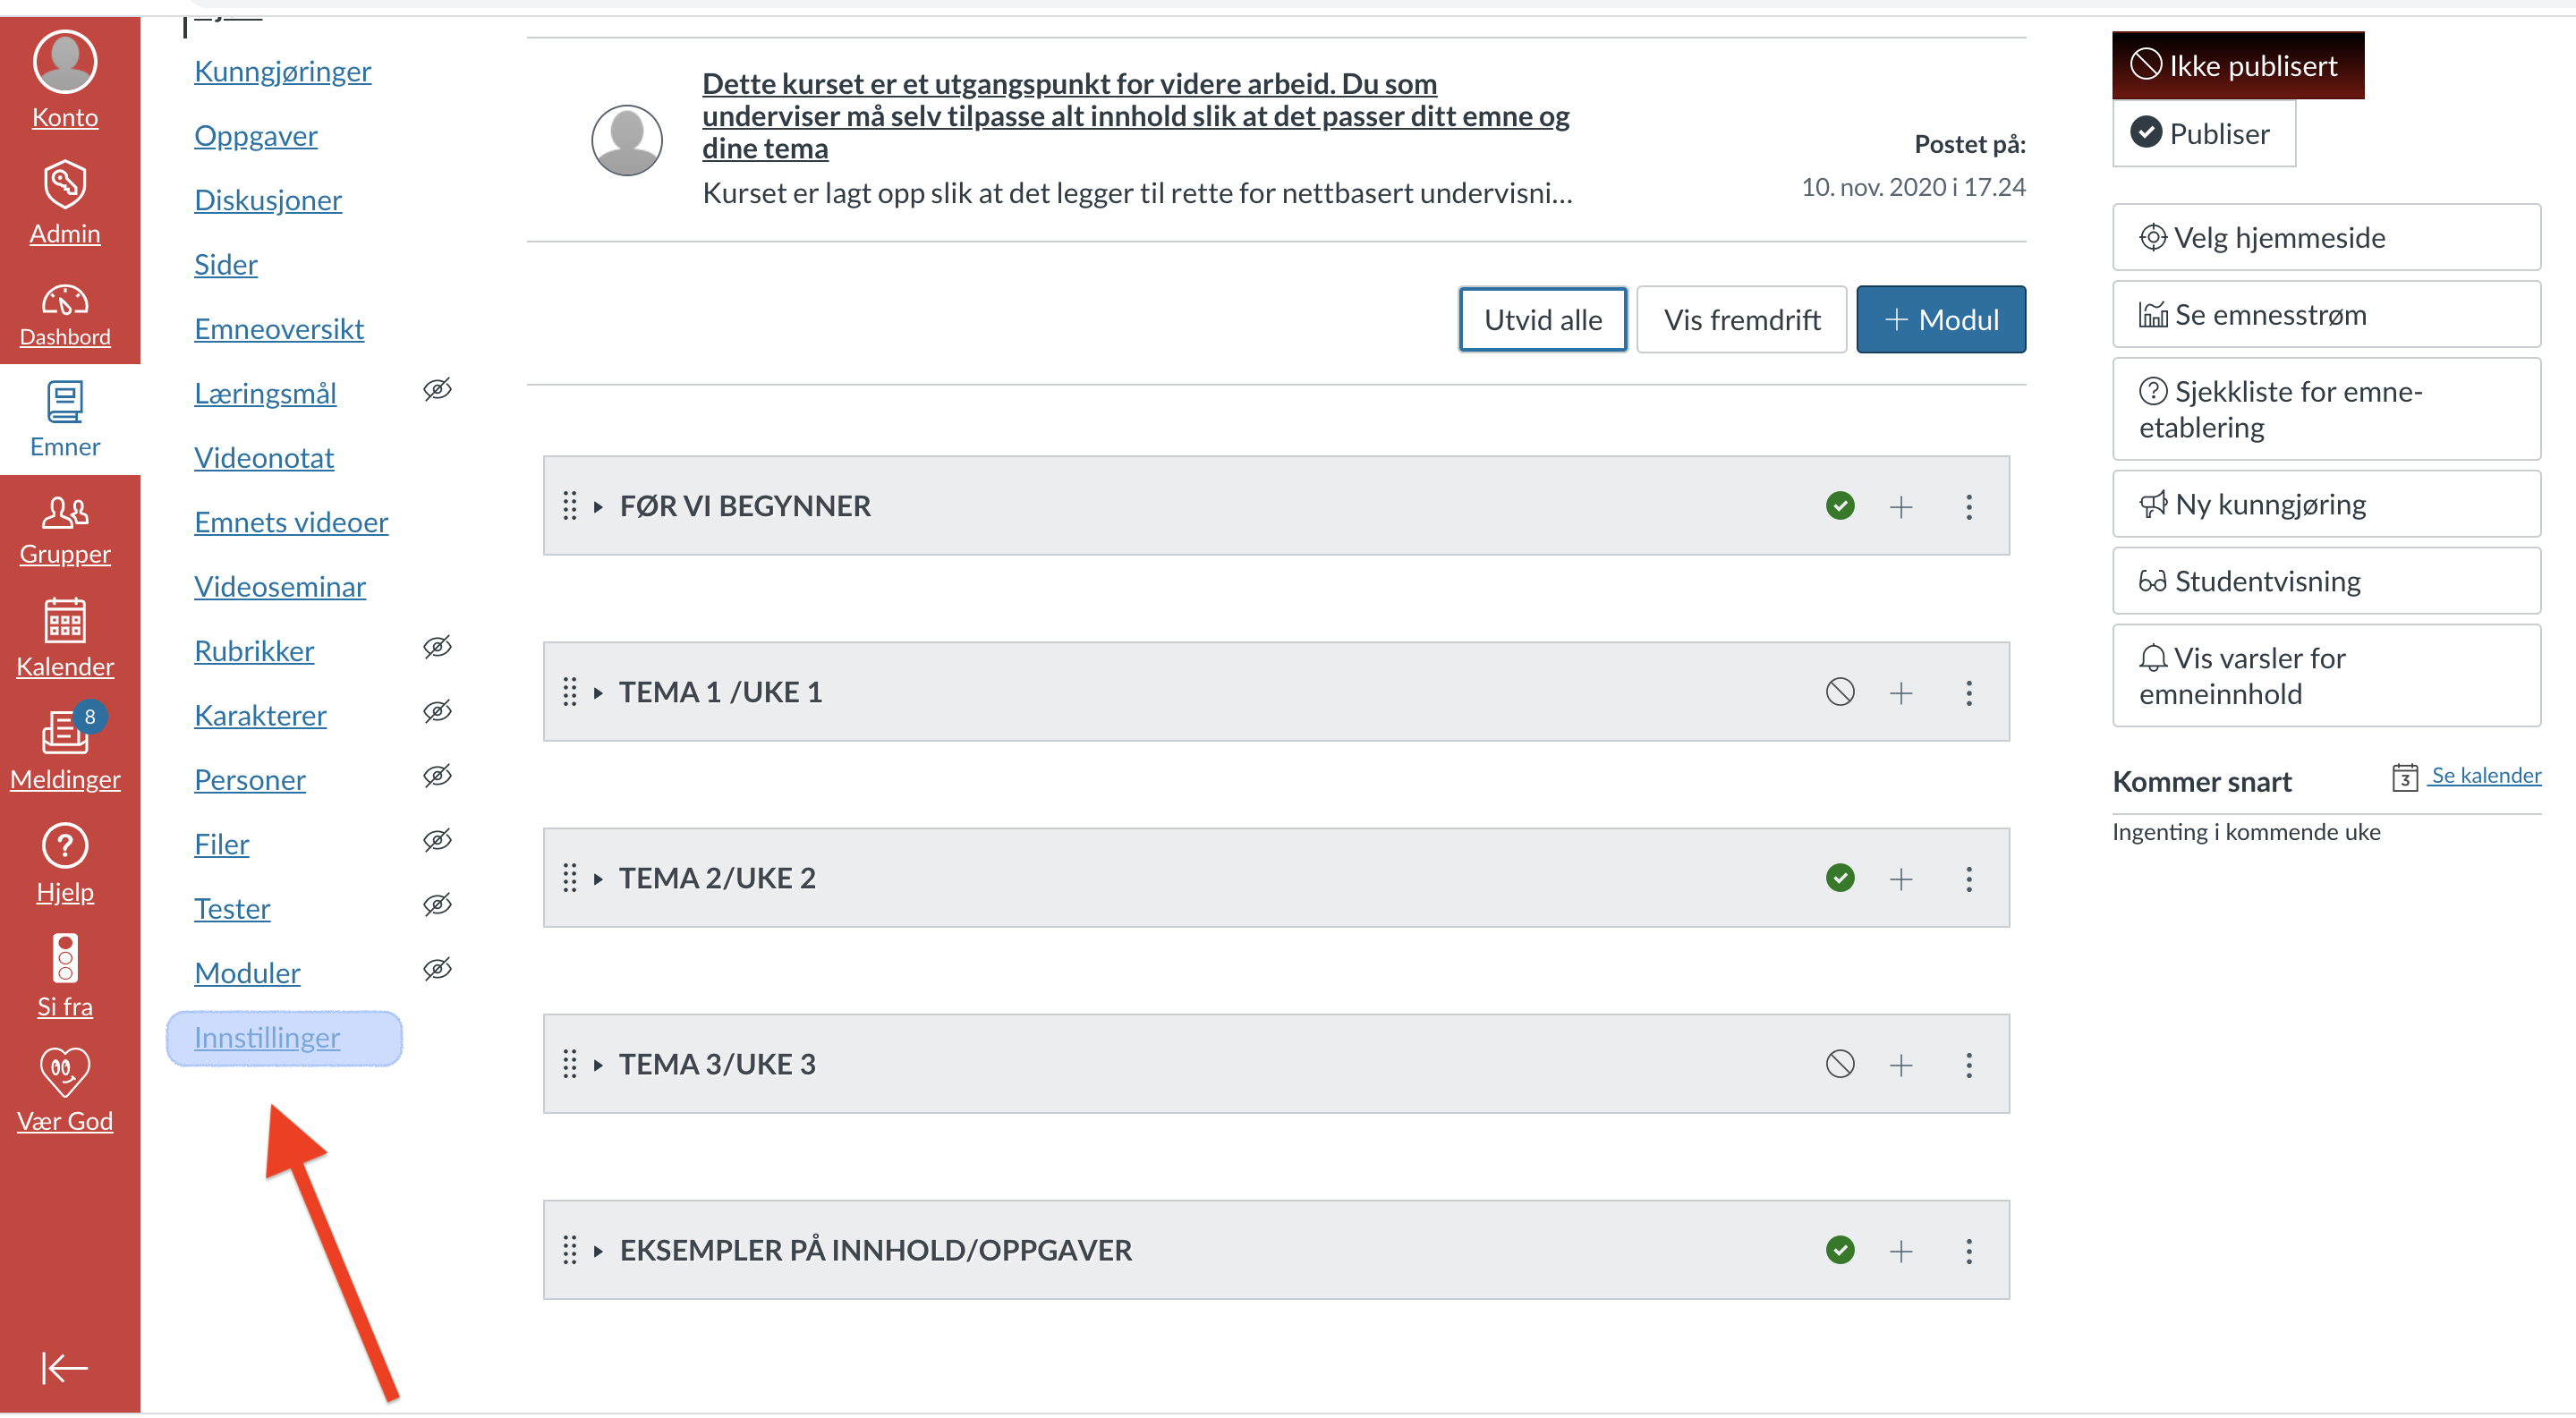The height and width of the screenshot is (1418, 2576).
Task: Click the Si fra traffic light icon
Action: click(64, 960)
